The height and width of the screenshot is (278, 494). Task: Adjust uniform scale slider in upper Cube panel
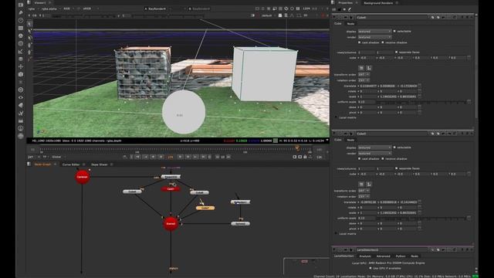pos(421,102)
